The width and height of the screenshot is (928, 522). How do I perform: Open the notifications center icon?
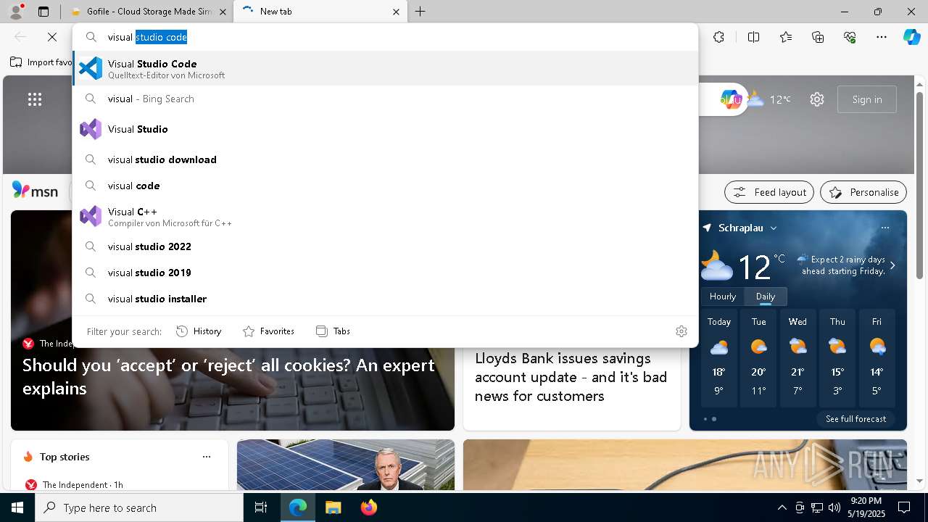click(904, 507)
